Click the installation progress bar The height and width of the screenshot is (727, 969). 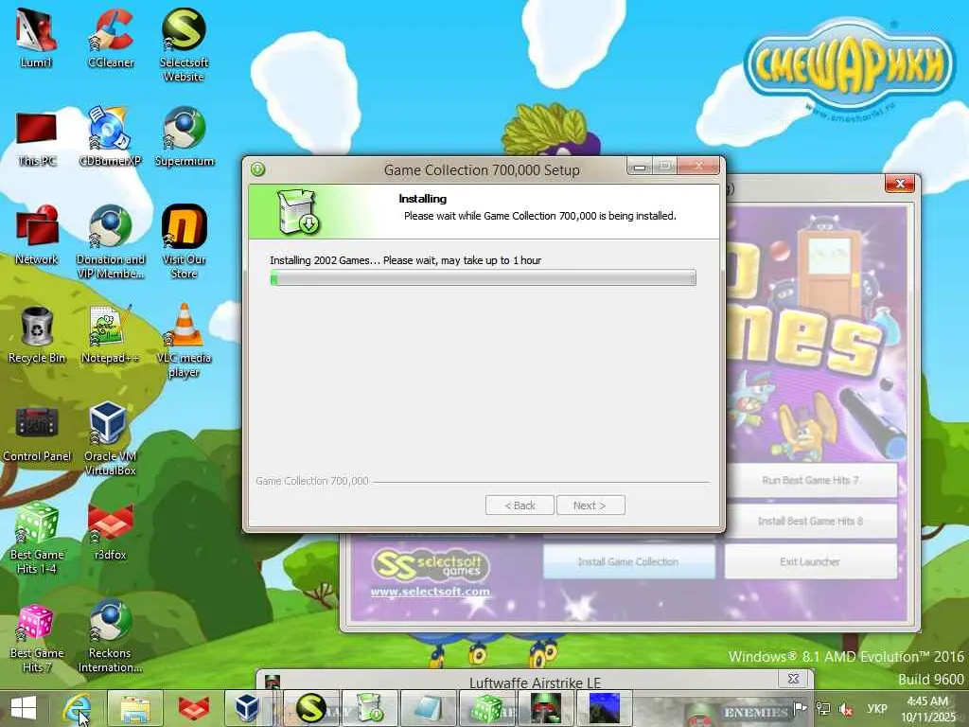point(483,277)
